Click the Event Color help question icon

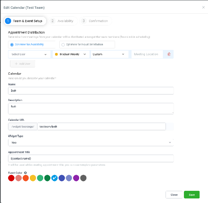[x=26, y=173]
